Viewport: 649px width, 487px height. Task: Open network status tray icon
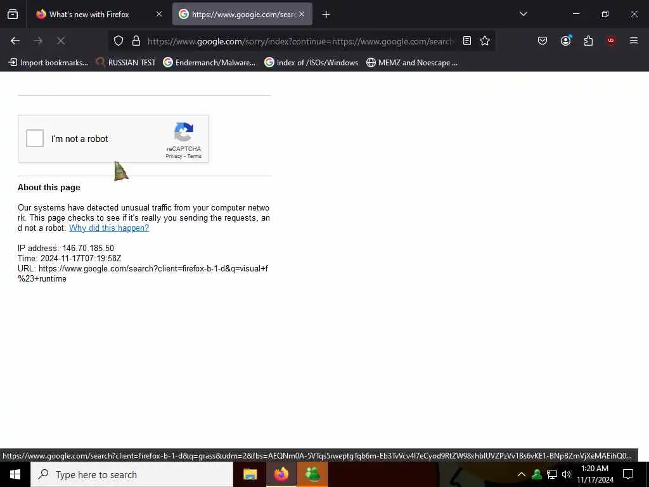tap(552, 474)
